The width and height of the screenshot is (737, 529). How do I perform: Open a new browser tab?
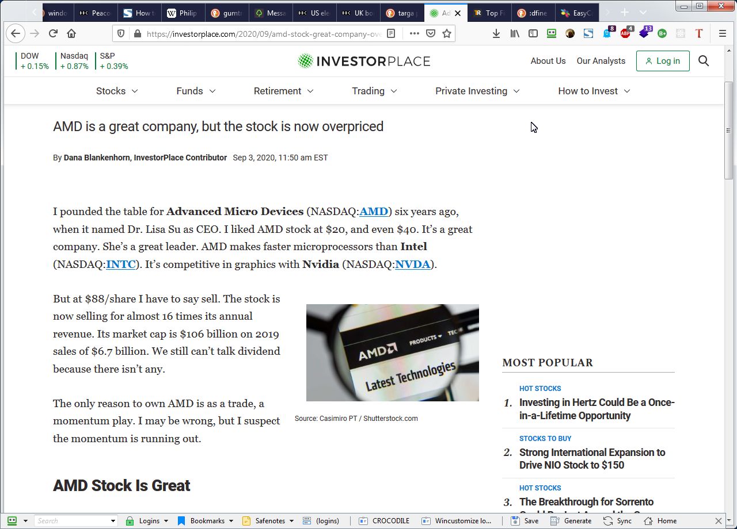625,12
